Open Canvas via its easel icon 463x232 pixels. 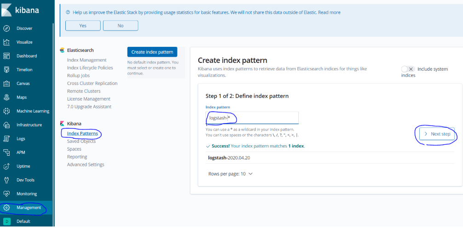(6, 84)
